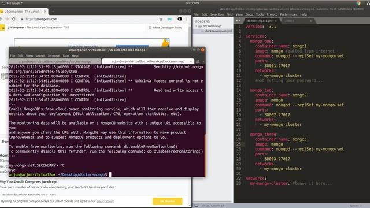Reload the JSCompress page in Chrome
The image size is (370, 208).
click(14, 19)
